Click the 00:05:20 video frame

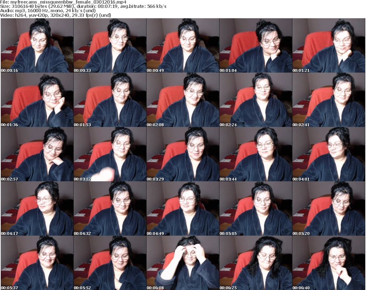tap(328, 208)
